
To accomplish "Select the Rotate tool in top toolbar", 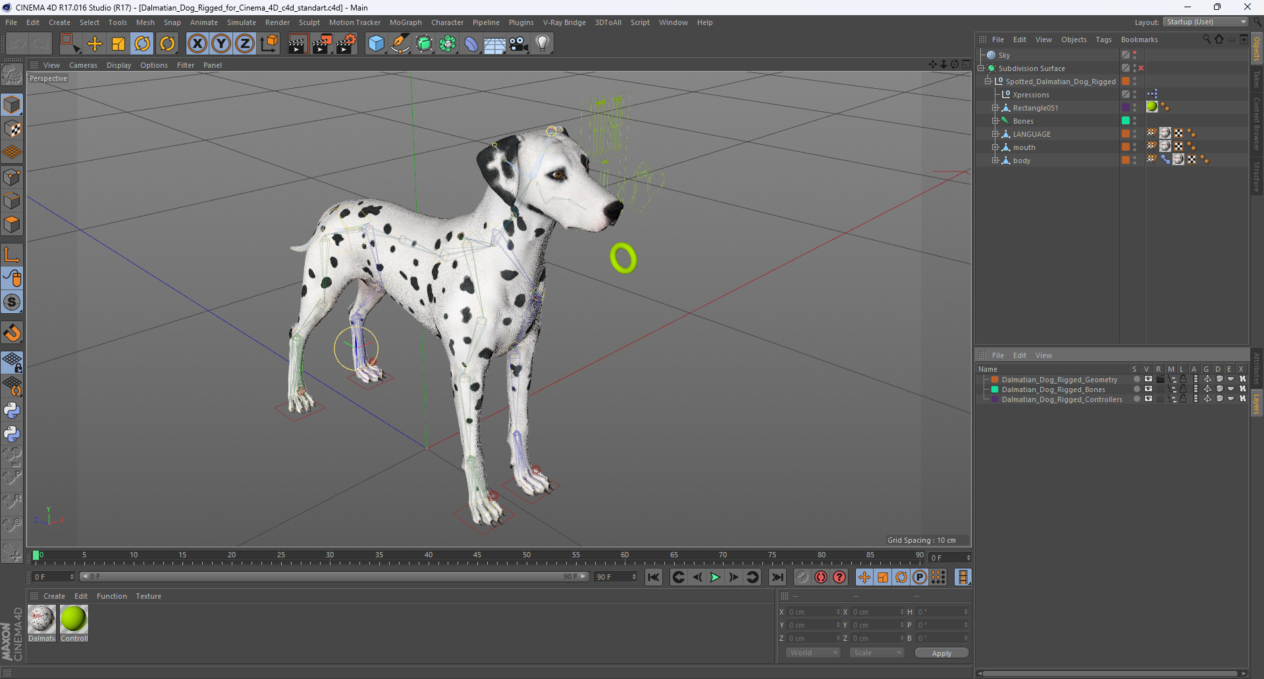I will click(142, 44).
